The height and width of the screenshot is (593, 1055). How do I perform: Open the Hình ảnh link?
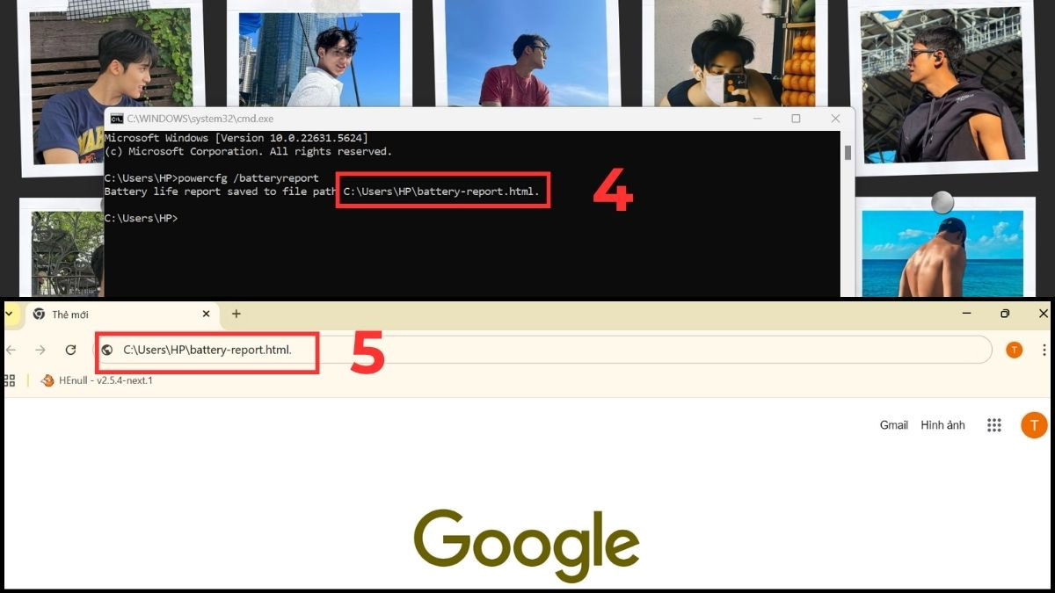tap(942, 425)
